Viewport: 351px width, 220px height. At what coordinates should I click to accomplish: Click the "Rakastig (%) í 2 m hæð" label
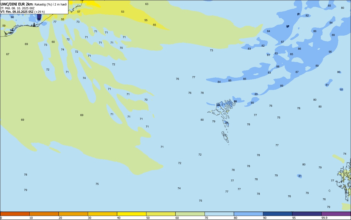point(50,4)
